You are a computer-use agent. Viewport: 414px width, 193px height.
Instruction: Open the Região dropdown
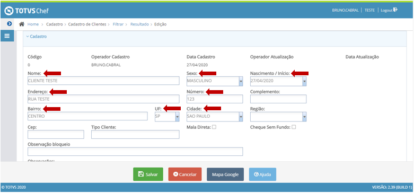(304, 117)
